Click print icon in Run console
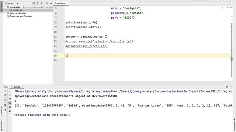236x132 pixels. (x=10, y=107)
